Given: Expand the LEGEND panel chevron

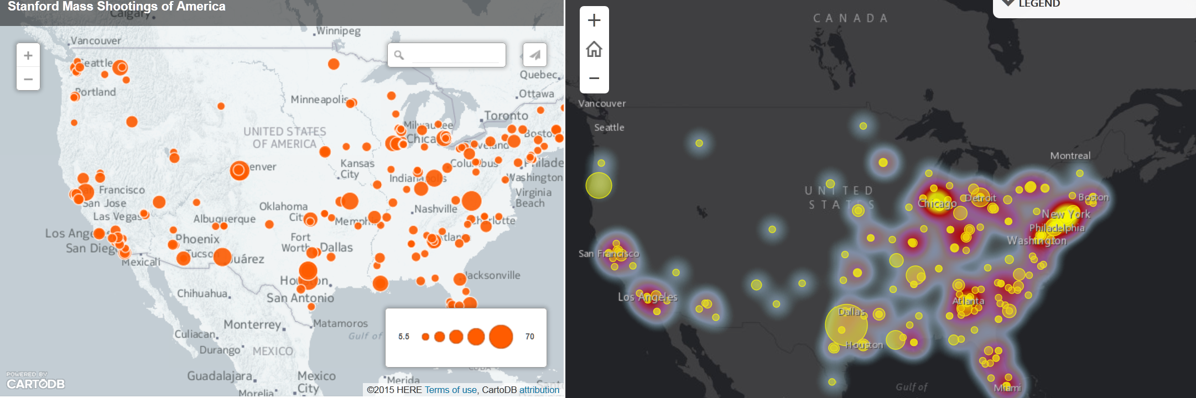Looking at the screenshot, I should [x=1008, y=3].
